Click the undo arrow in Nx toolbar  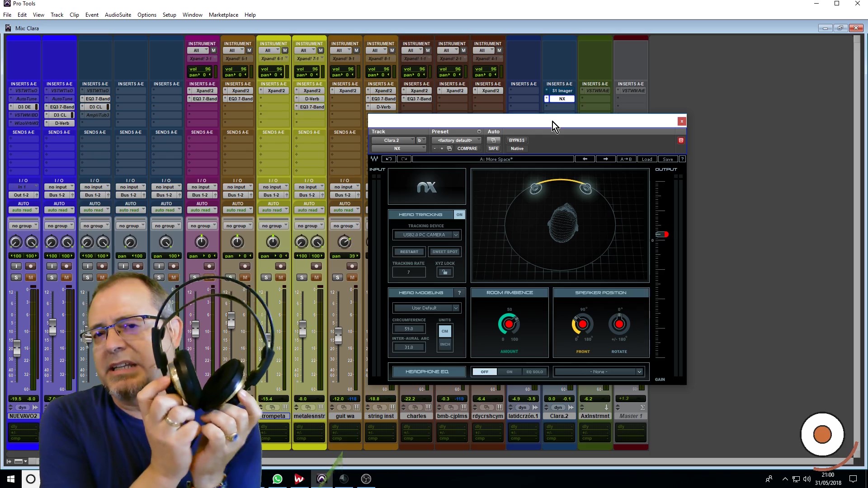tap(388, 159)
